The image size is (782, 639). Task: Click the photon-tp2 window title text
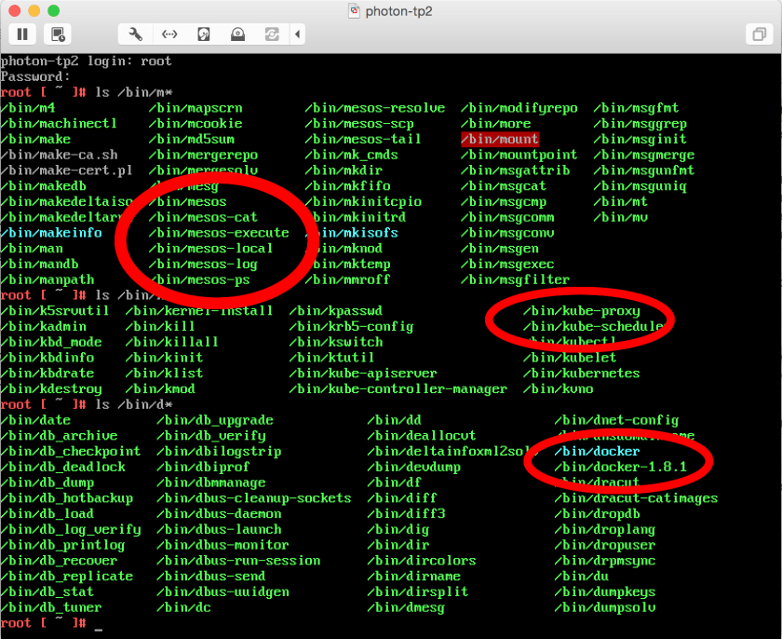coord(400,11)
